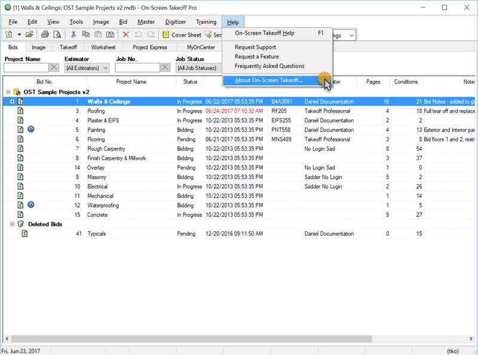This screenshot has width=478, height=355.
Task: Click the New Bid toolbar icon
Action: 9,35
